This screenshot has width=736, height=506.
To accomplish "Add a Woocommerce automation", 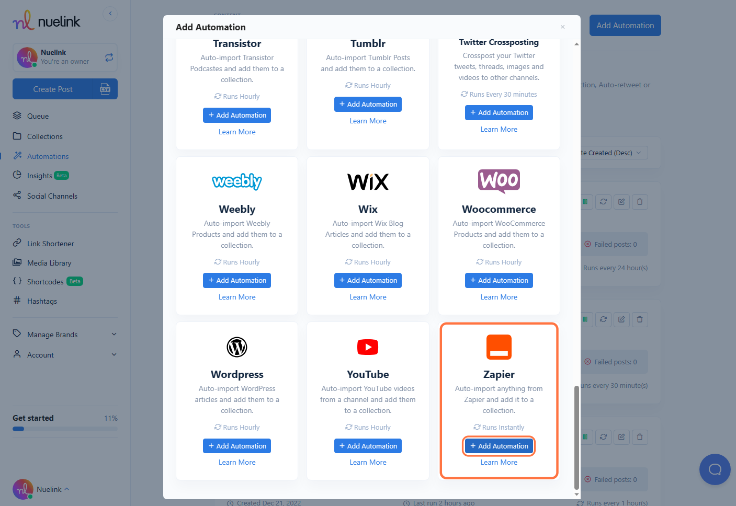I will pos(499,280).
